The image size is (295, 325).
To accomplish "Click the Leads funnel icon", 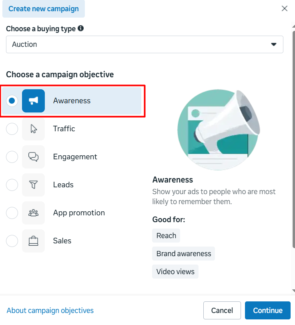I will click(33, 185).
